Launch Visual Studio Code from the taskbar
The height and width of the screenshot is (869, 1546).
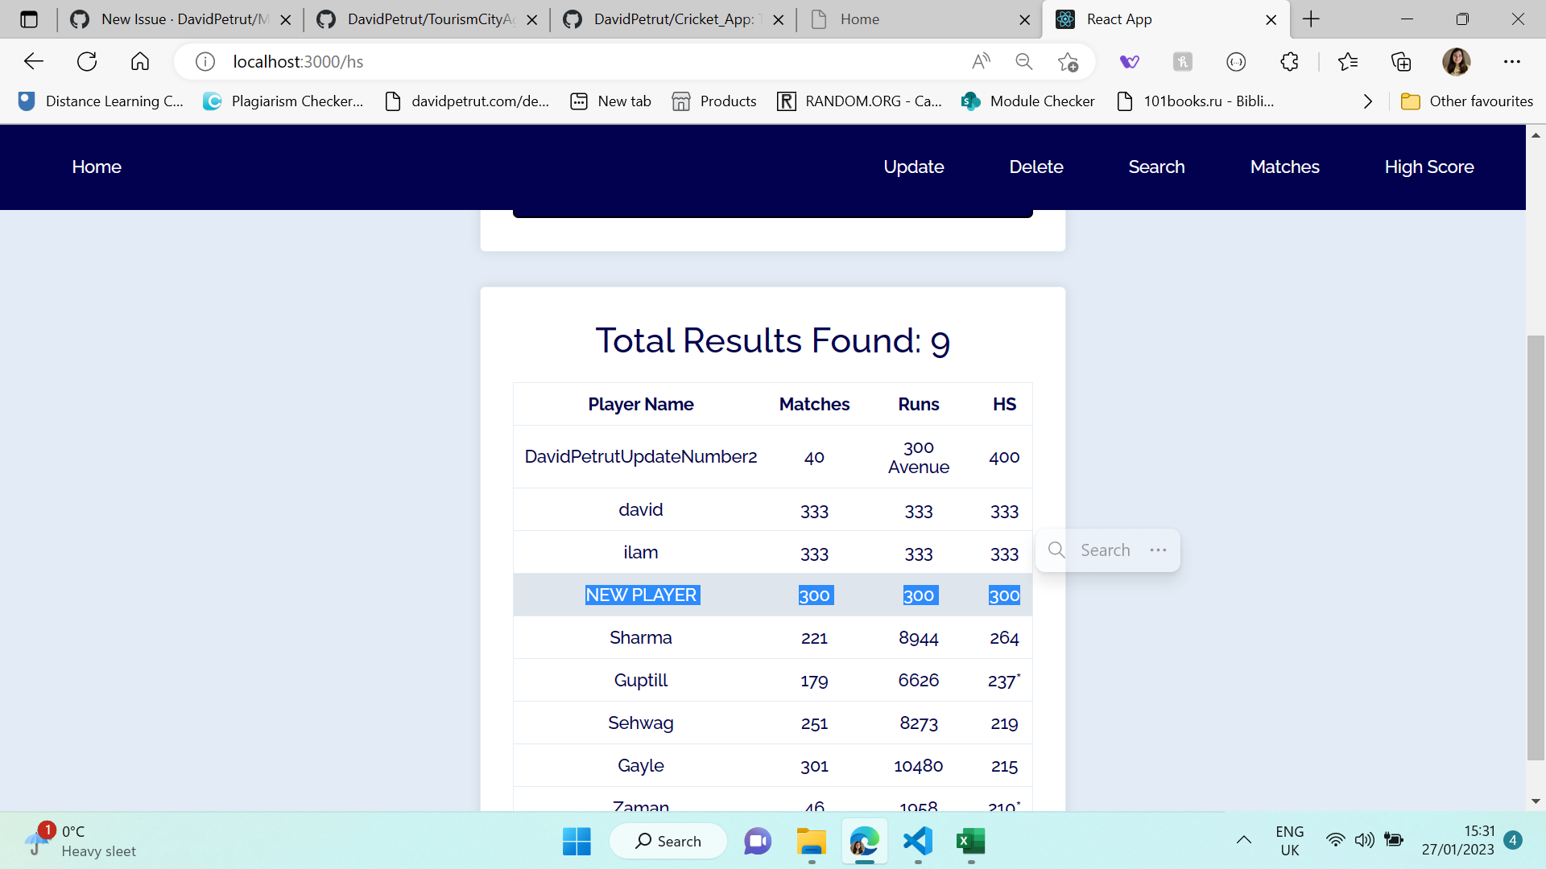click(918, 842)
